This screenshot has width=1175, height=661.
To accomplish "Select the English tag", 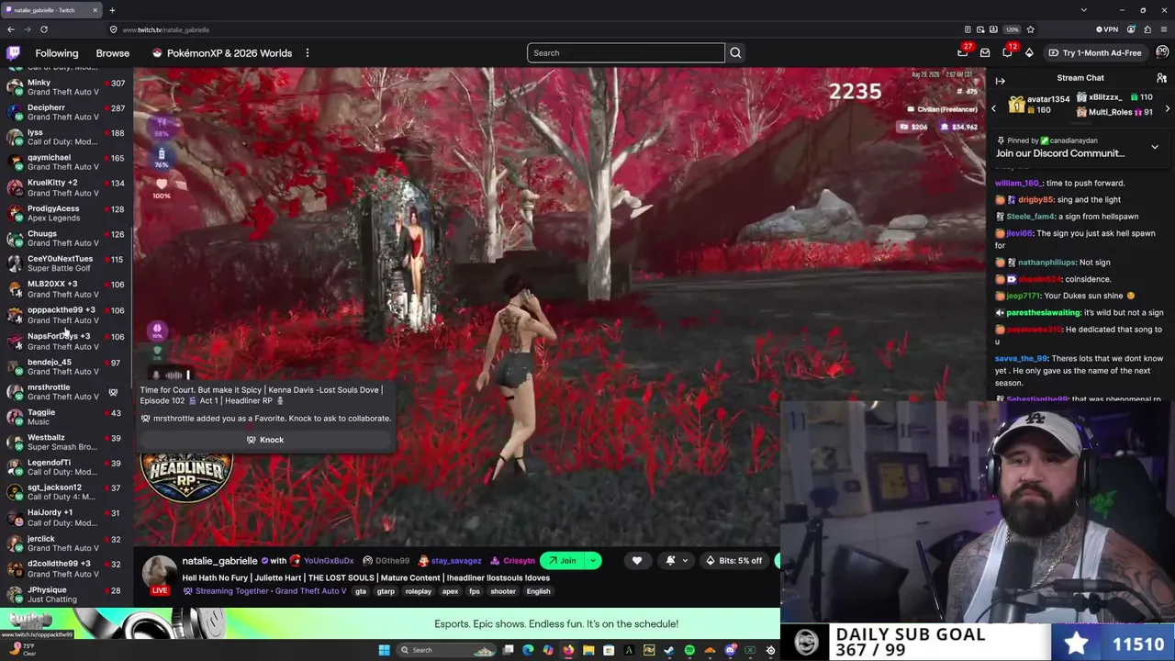I will pyautogui.click(x=539, y=591).
